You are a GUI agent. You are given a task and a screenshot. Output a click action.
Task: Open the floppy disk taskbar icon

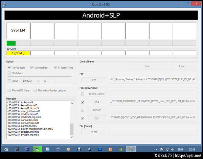(79, 149)
